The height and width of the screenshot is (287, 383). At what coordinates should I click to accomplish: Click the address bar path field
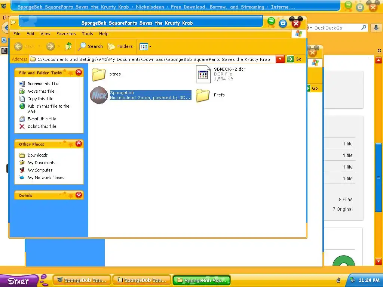point(153,59)
